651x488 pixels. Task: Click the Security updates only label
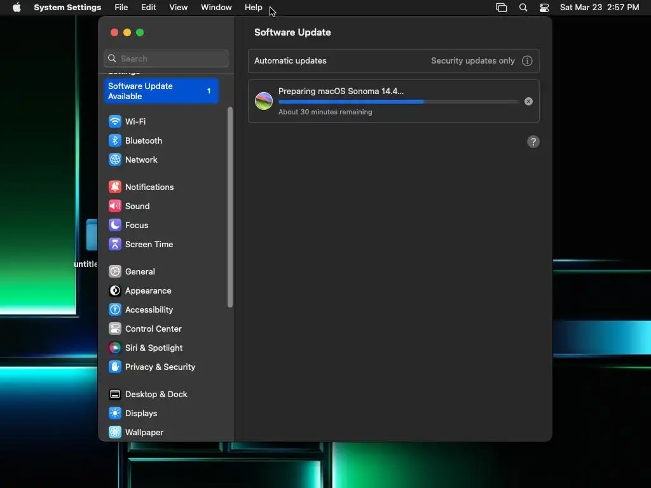click(473, 60)
